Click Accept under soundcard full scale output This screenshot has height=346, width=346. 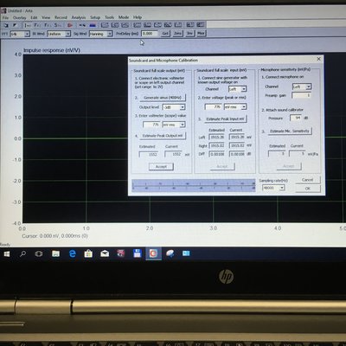[161, 166]
